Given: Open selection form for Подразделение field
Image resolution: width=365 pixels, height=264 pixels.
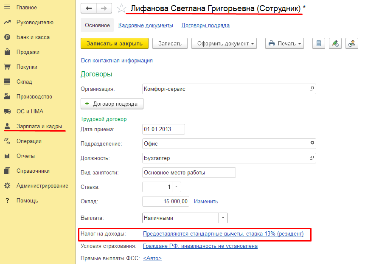Looking at the screenshot, I should click(x=312, y=143).
